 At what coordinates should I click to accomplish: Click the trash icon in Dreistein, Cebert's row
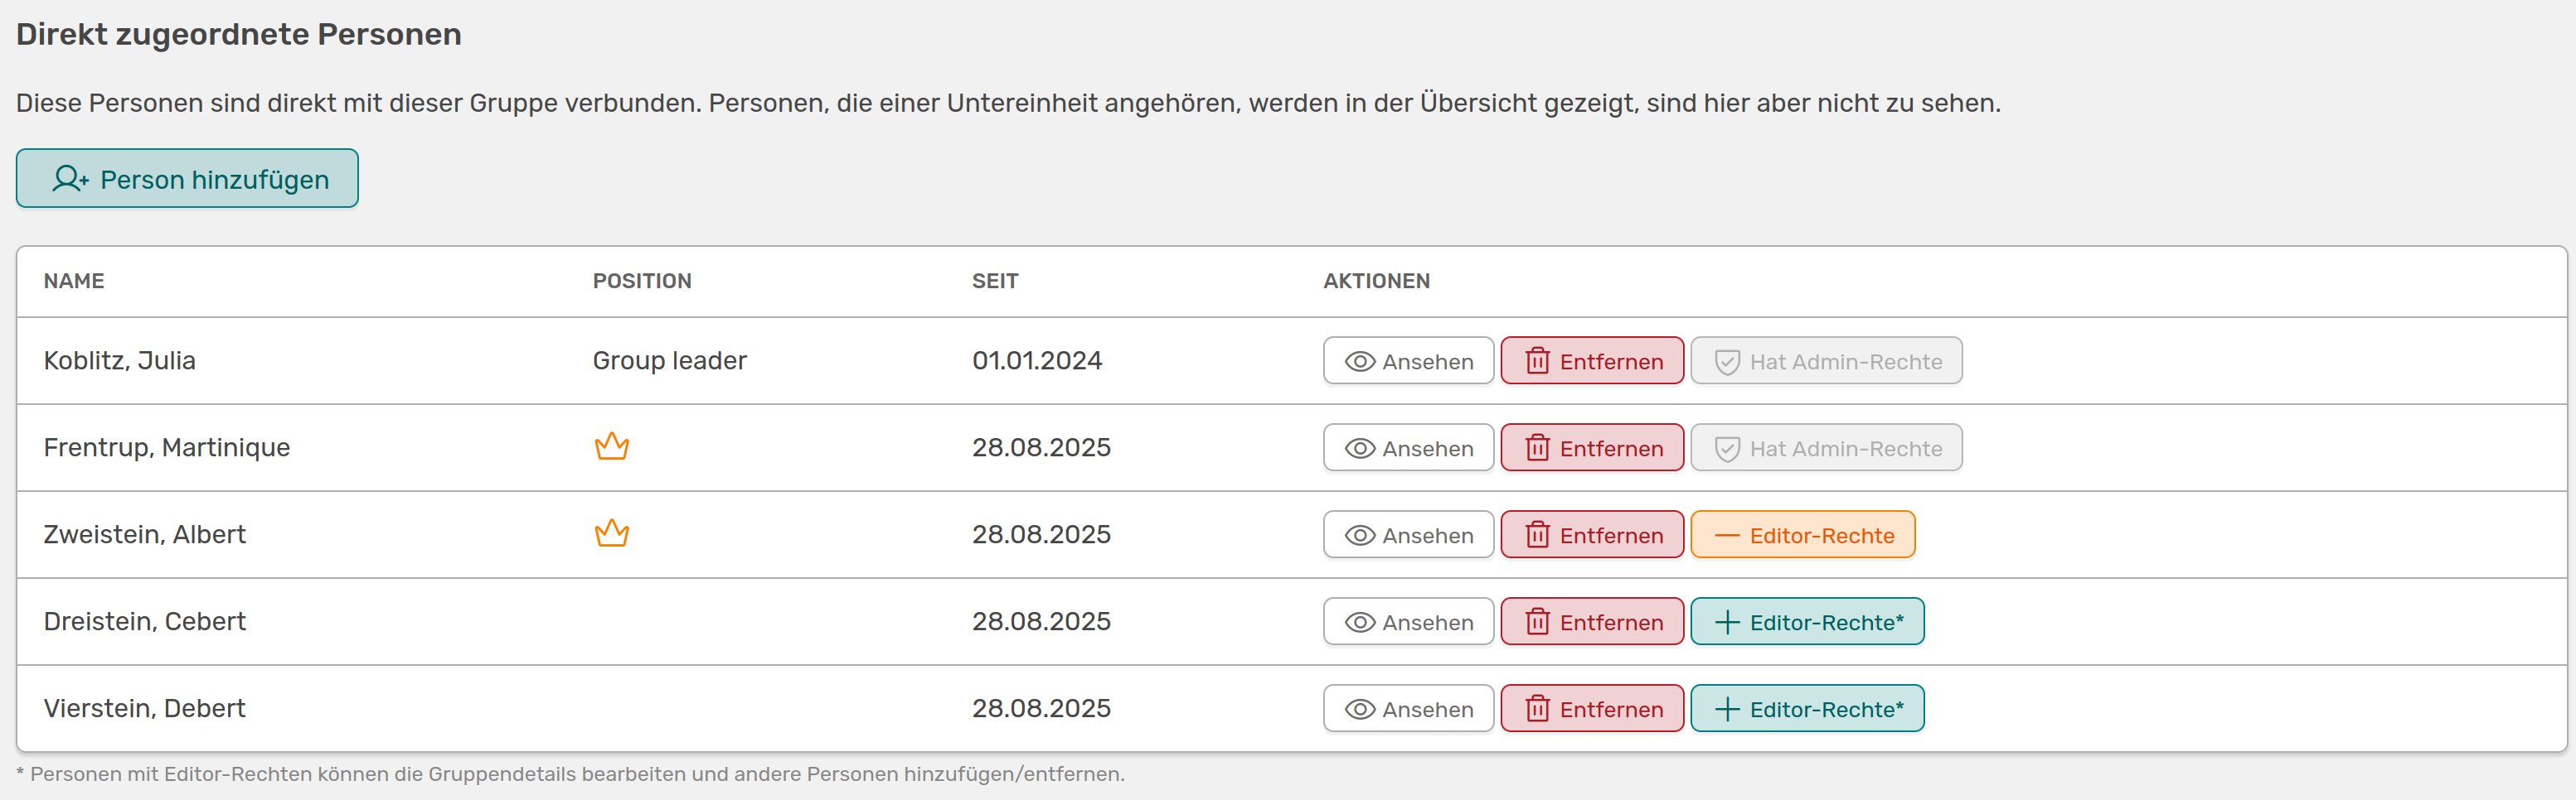1537,622
